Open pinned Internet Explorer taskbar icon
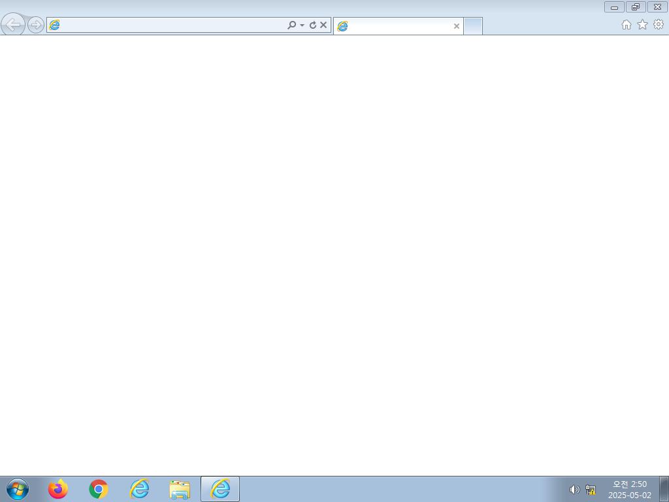 click(140, 489)
